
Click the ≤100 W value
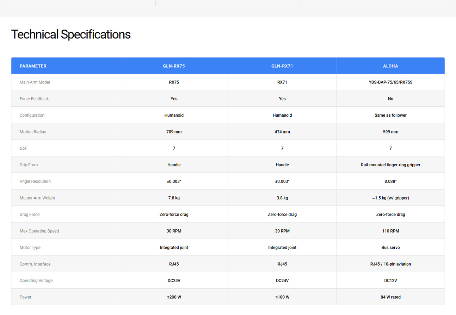point(282,297)
